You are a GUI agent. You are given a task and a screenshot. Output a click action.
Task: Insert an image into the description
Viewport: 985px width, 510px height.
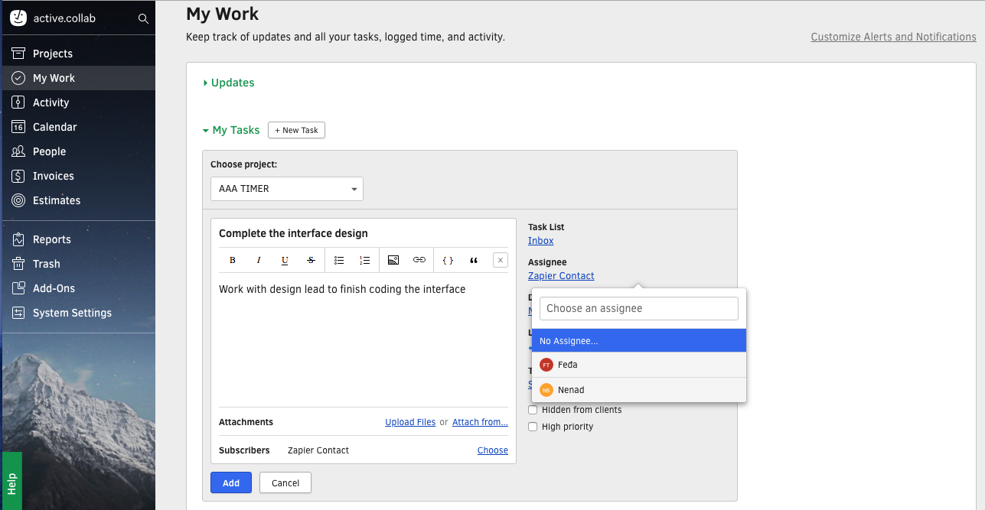point(393,260)
